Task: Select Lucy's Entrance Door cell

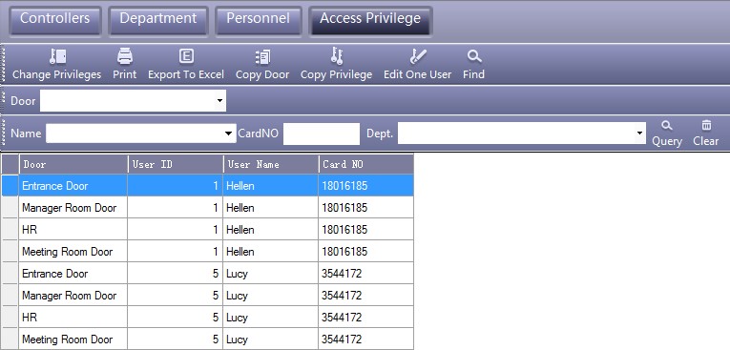Action: [x=73, y=273]
